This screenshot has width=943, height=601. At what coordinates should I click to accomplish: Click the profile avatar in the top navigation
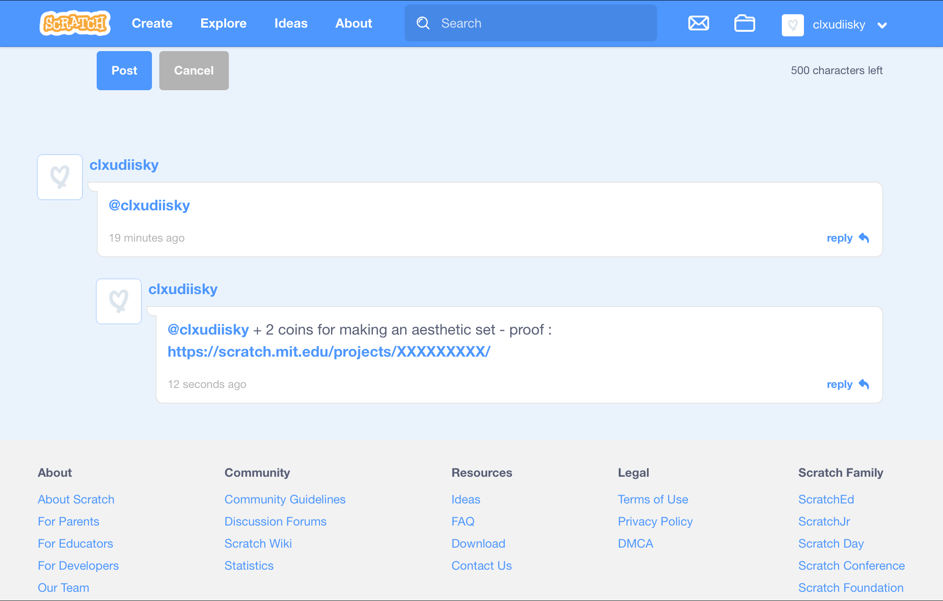[x=792, y=25]
